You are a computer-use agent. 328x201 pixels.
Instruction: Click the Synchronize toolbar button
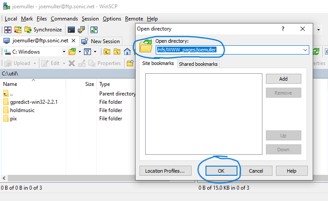coord(43,30)
